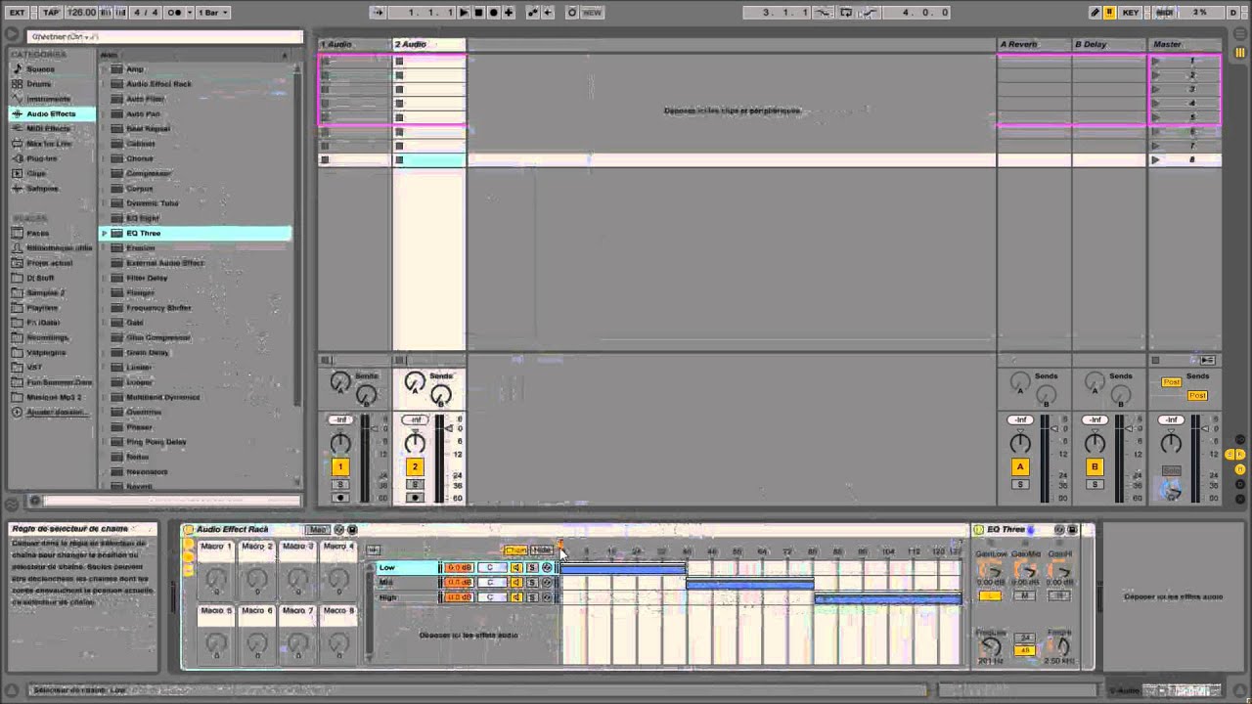Open the 1 Bar quantization dropdown

[211, 13]
